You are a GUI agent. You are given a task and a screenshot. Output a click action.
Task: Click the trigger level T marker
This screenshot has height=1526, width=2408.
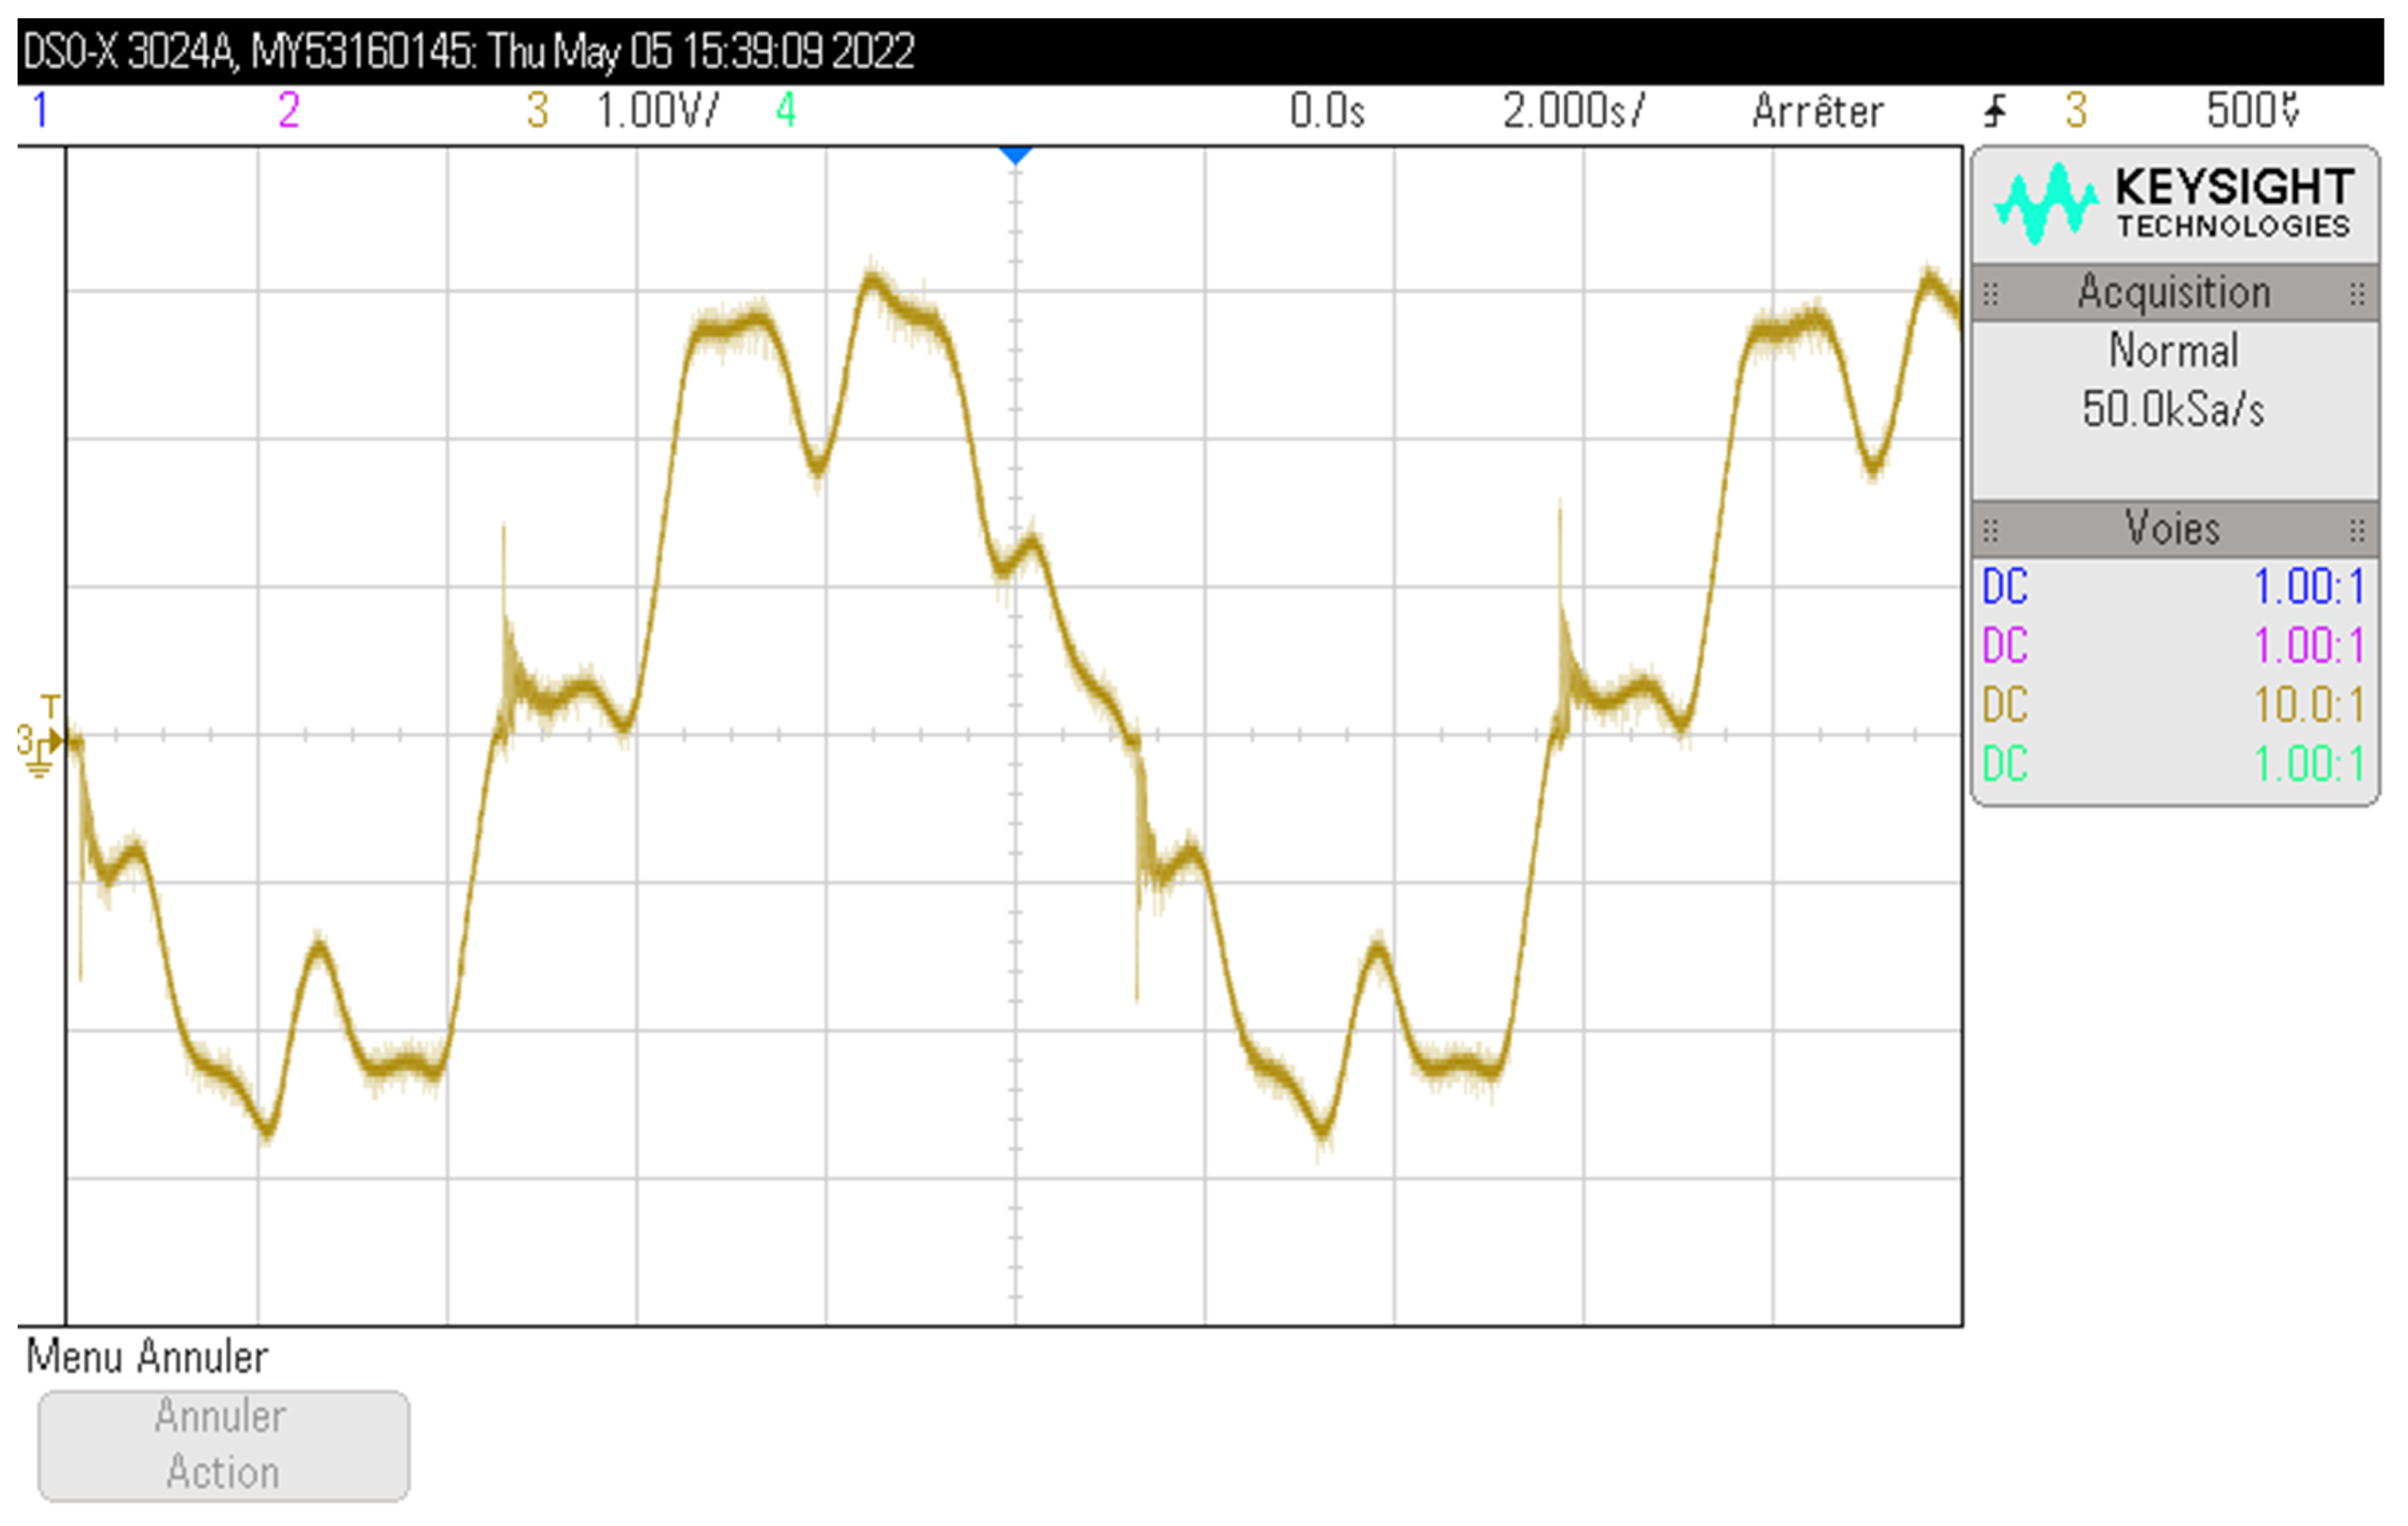click(50, 706)
